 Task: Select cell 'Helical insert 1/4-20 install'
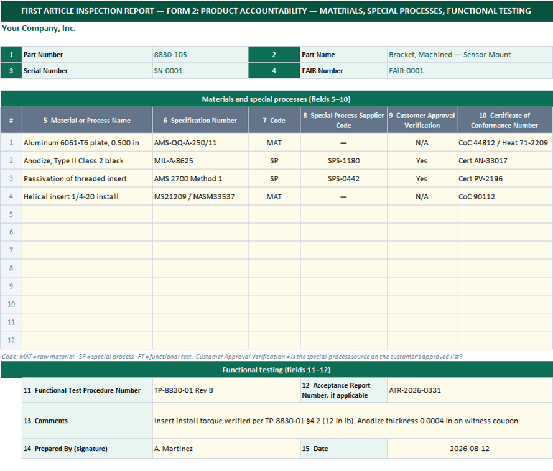[x=87, y=196]
